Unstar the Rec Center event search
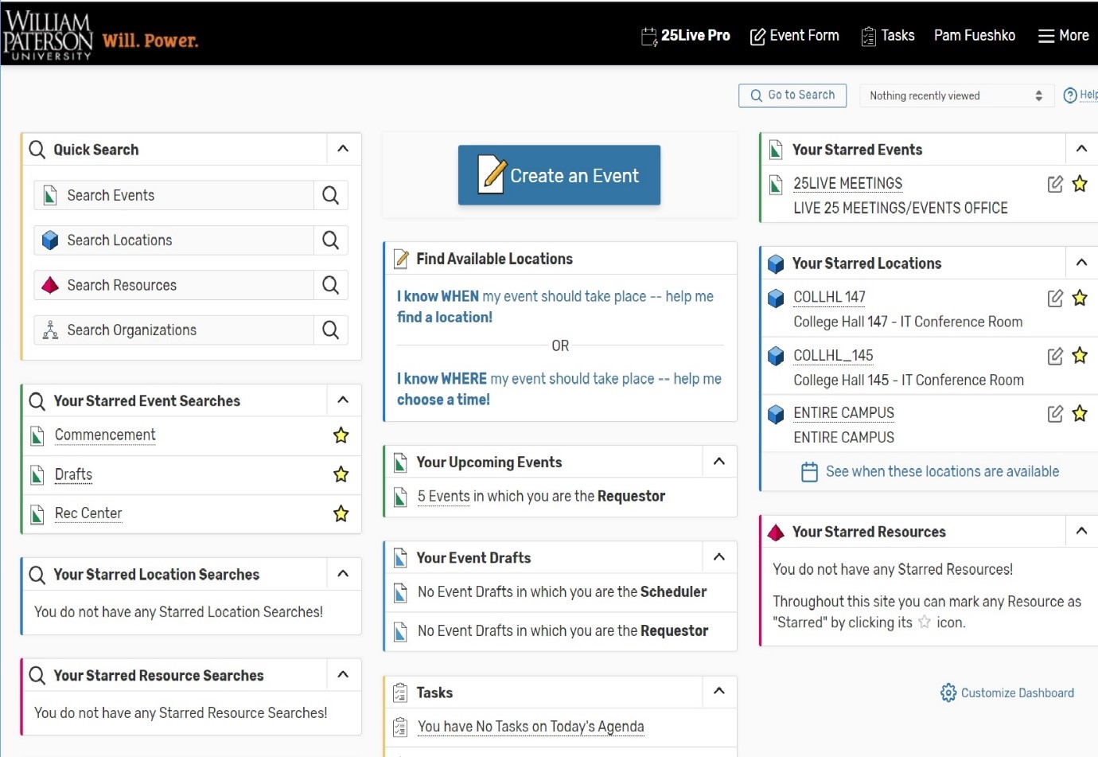 point(341,513)
